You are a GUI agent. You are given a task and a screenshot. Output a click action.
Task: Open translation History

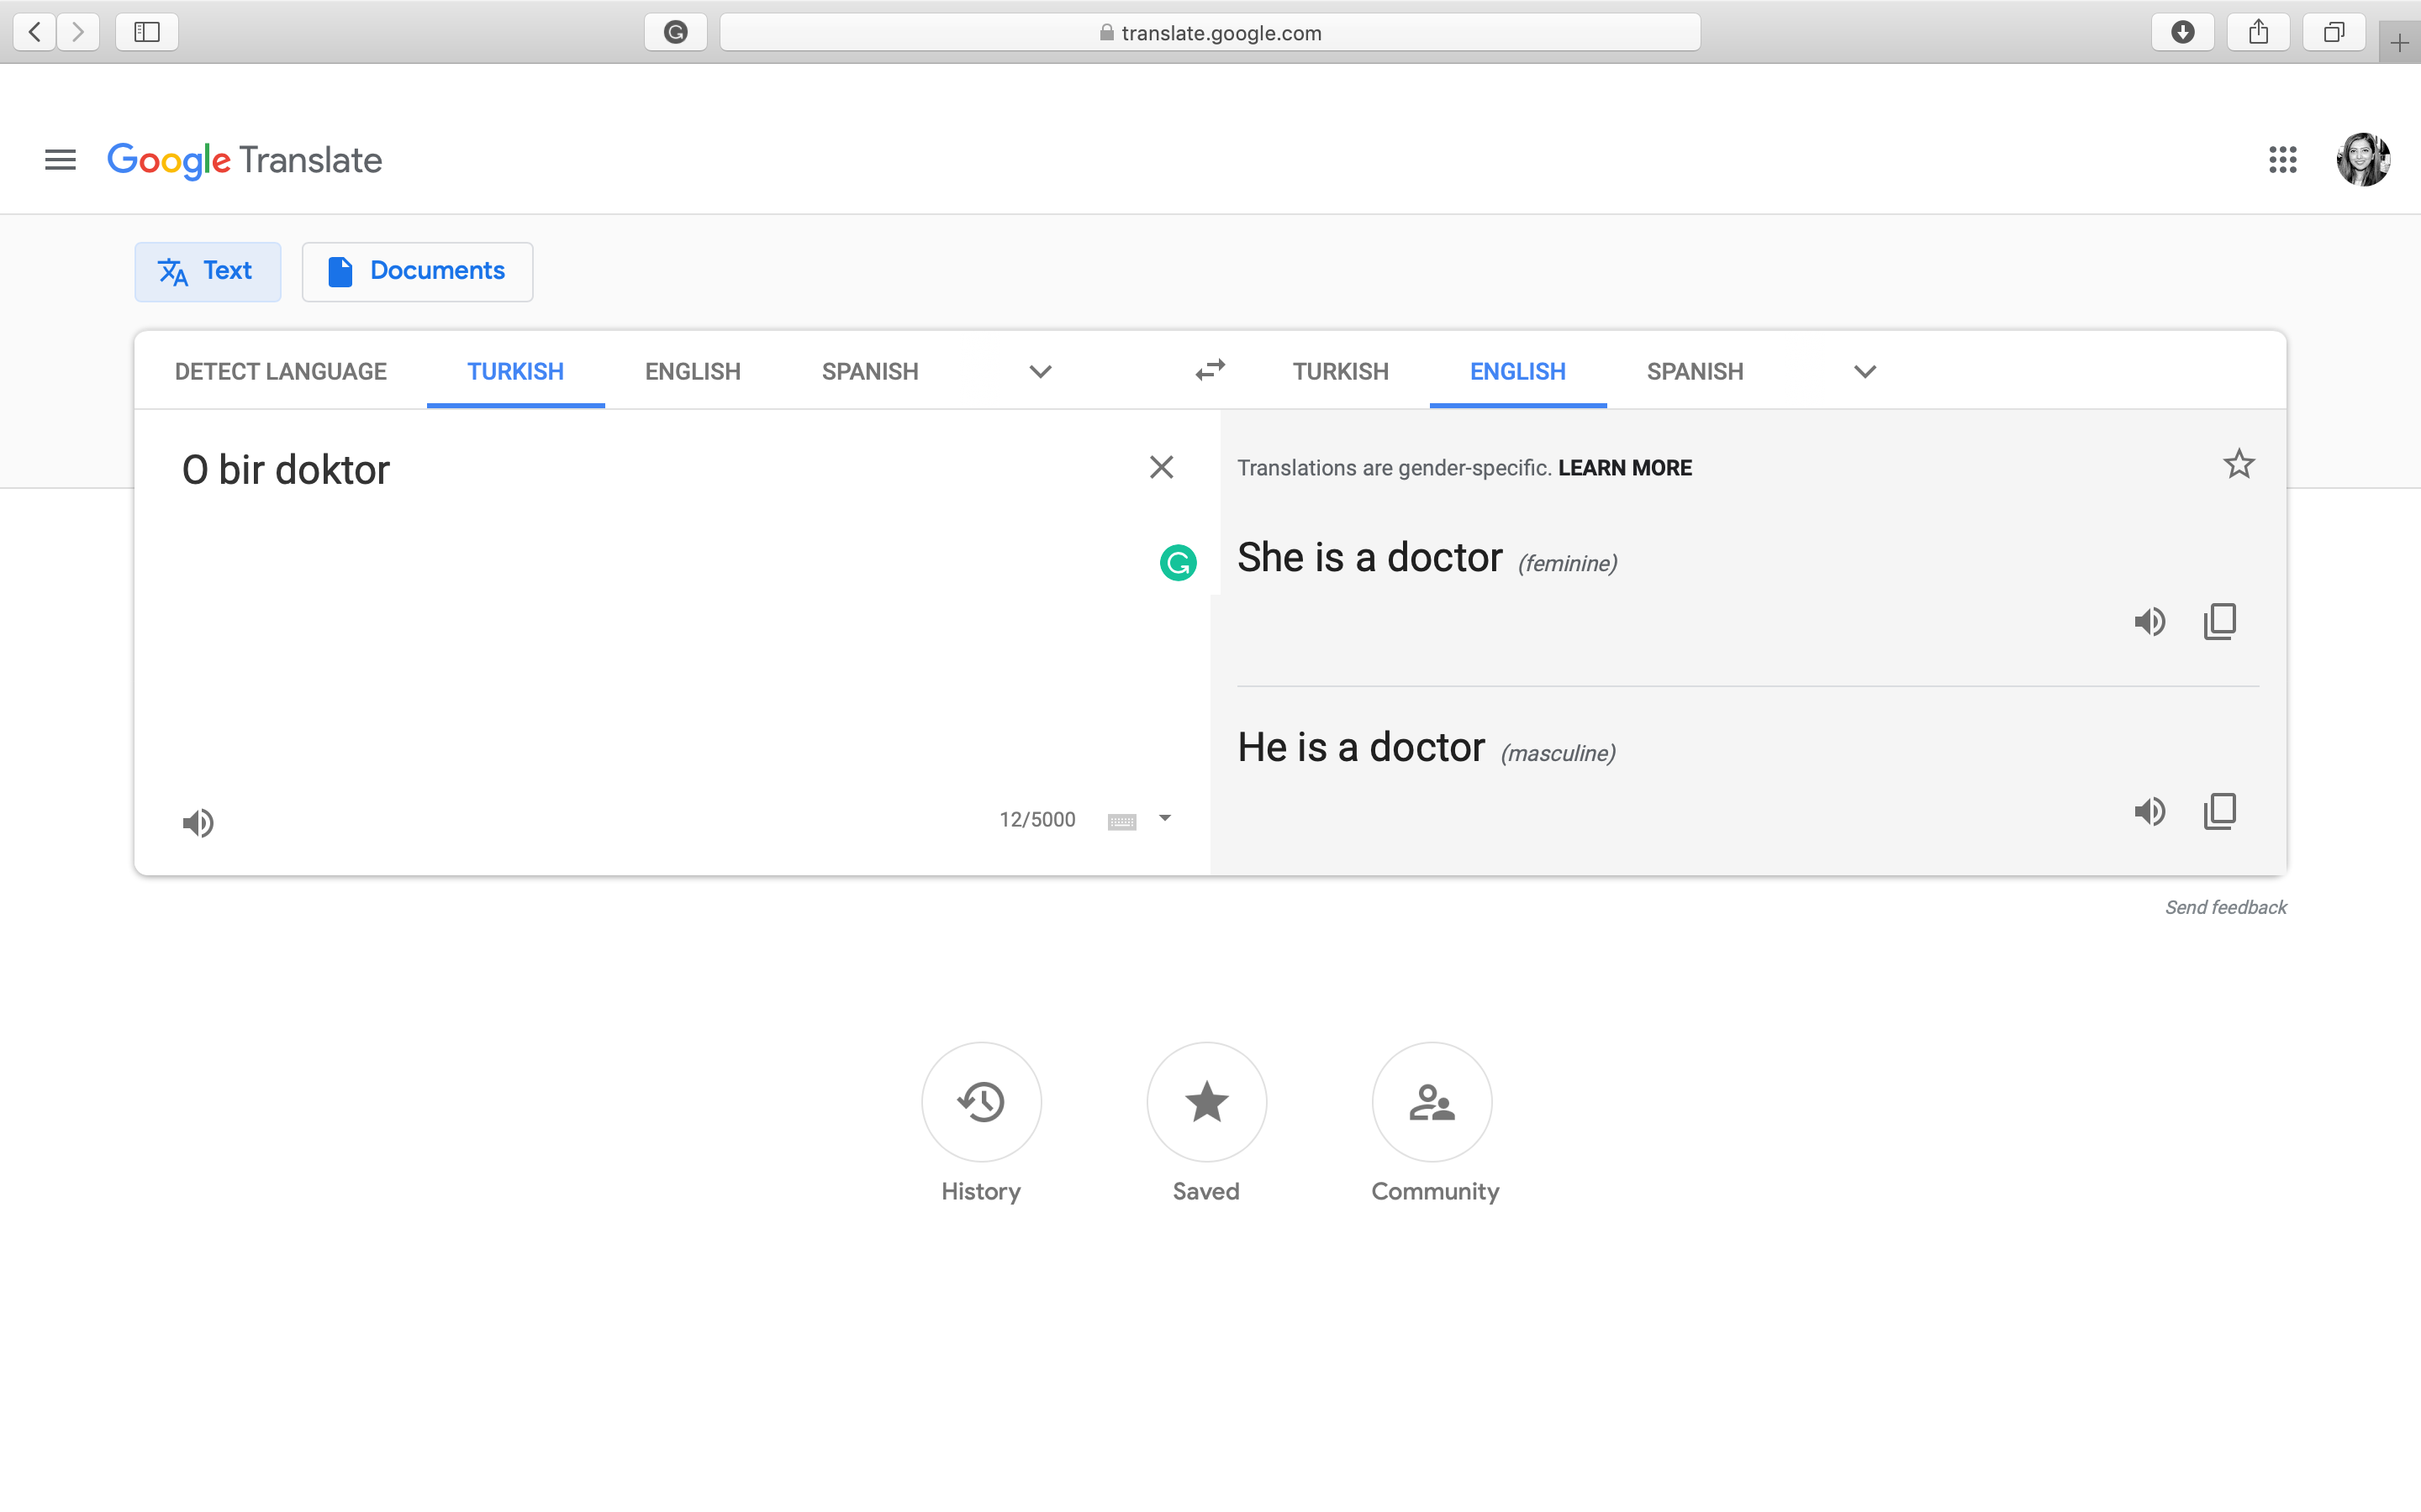coord(980,1102)
